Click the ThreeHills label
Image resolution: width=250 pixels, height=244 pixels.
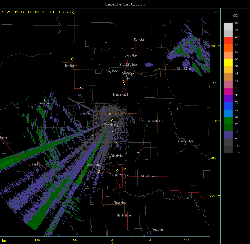[x=155, y=121]
